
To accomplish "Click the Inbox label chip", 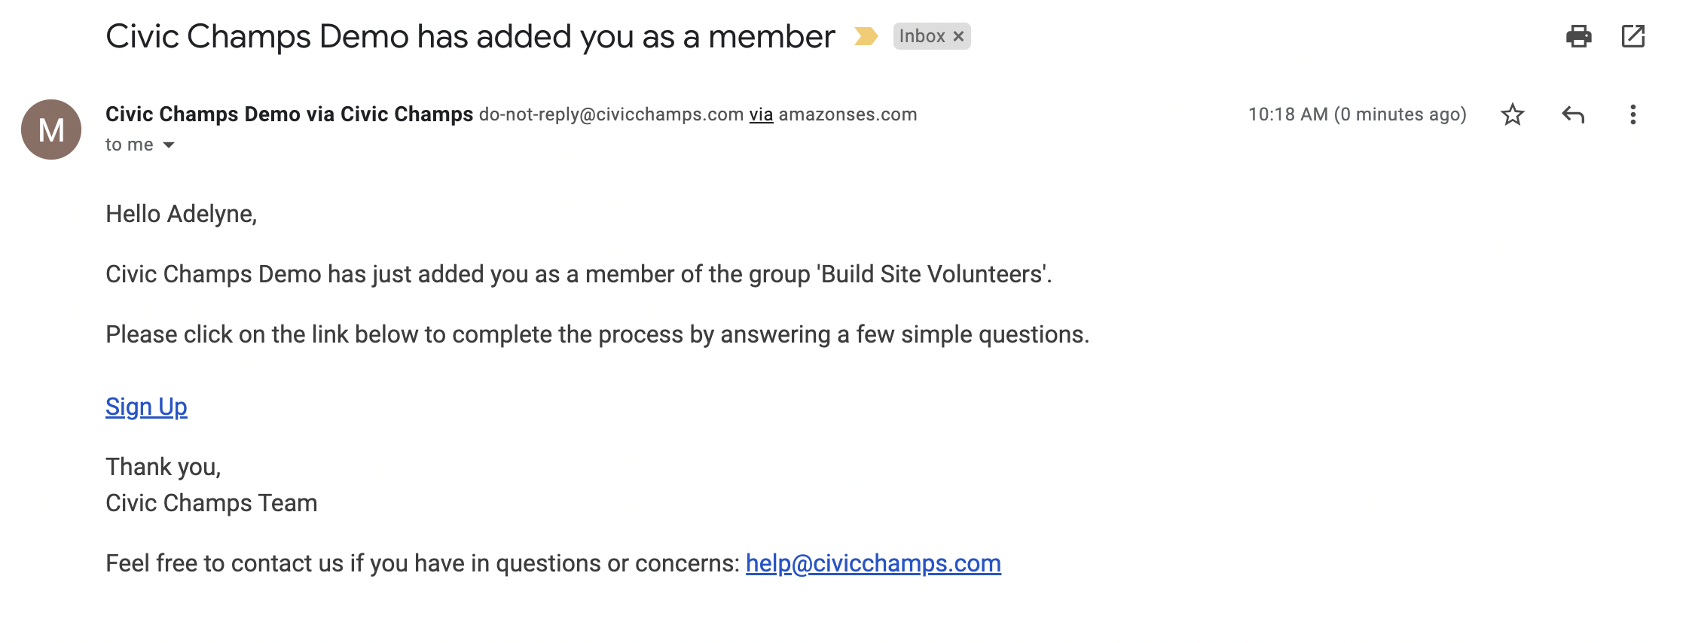I will point(922,36).
